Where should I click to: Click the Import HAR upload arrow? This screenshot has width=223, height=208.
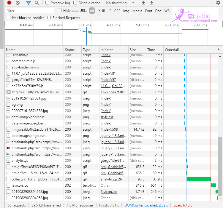tap(143, 3)
